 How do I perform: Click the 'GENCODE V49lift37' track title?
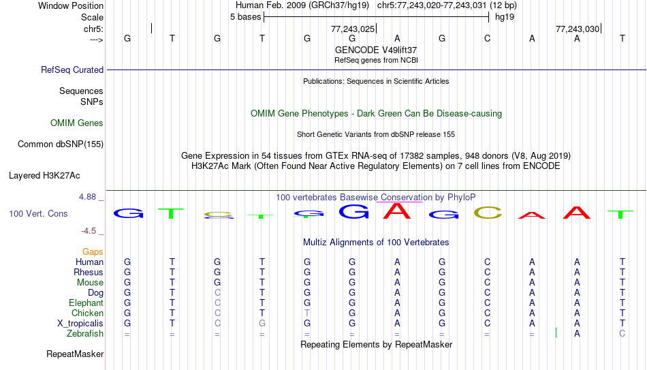pyautogui.click(x=376, y=50)
